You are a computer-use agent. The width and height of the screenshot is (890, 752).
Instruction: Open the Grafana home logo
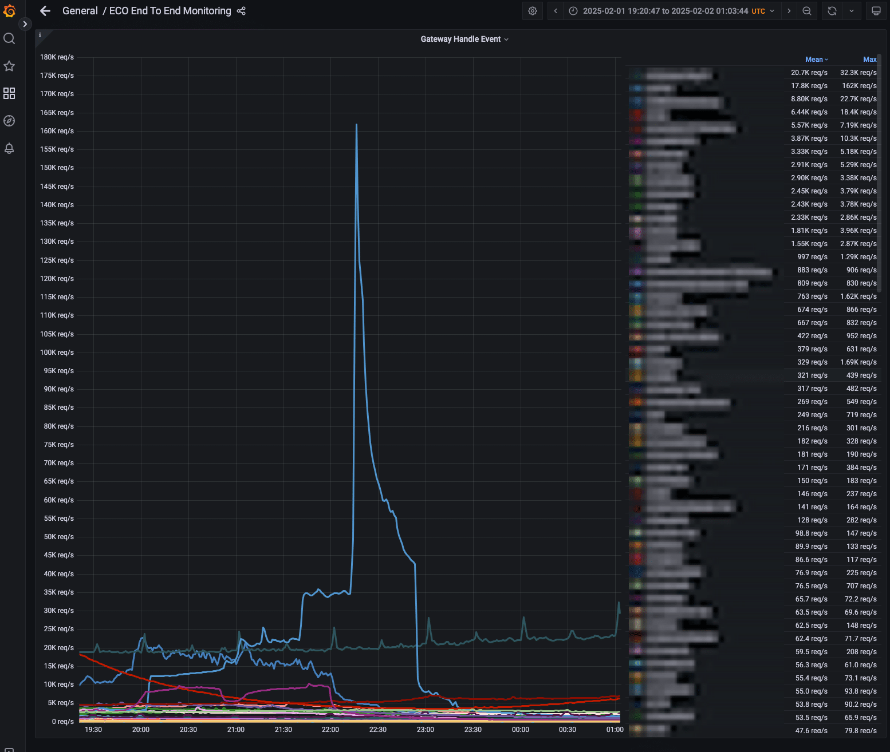coord(9,11)
